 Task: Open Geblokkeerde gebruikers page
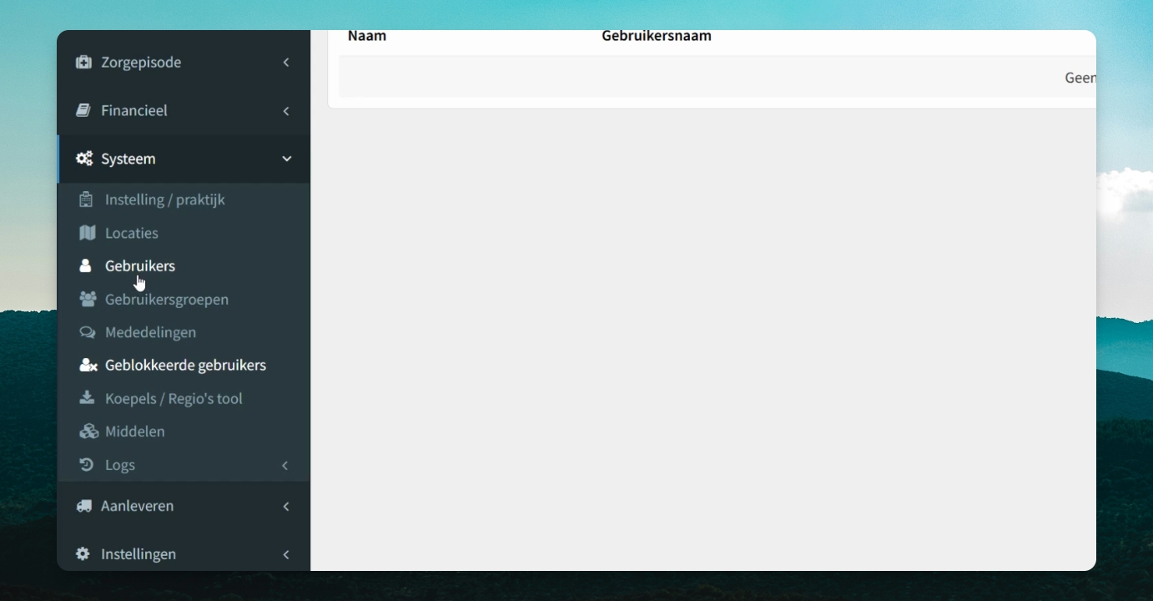184,365
